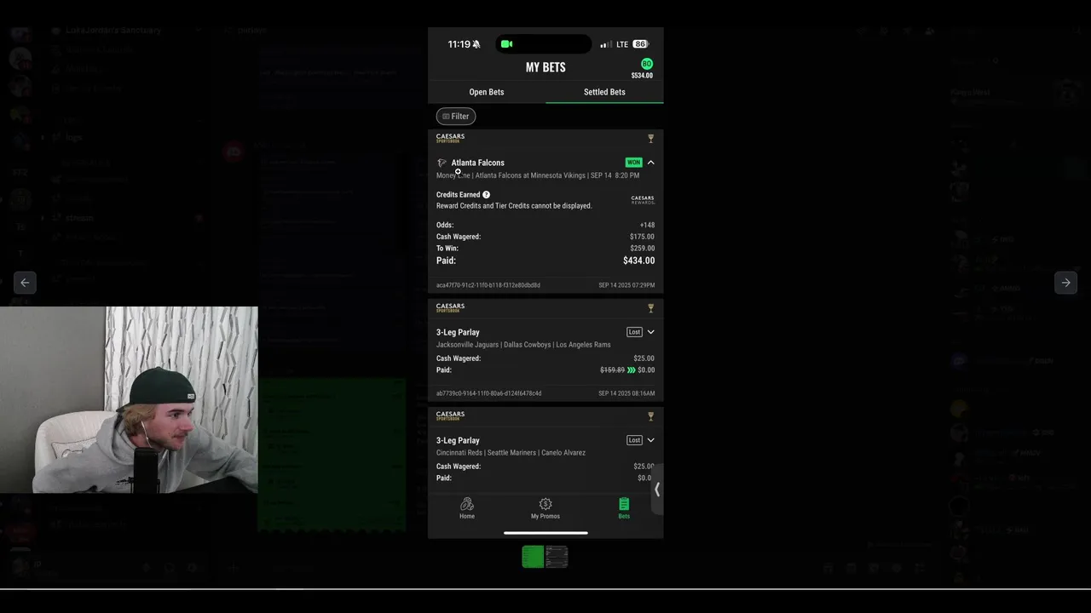Click the Paid $434.00 amount
This screenshot has width=1091, height=613.
click(x=638, y=261)
